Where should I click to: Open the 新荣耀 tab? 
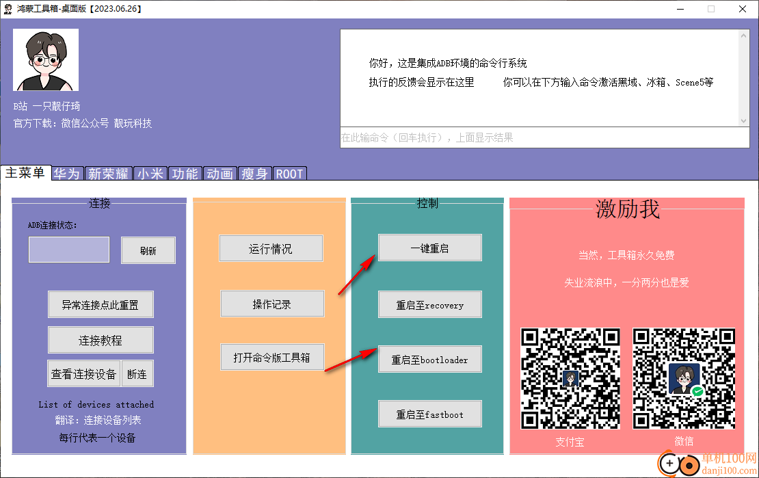(109, 174)
